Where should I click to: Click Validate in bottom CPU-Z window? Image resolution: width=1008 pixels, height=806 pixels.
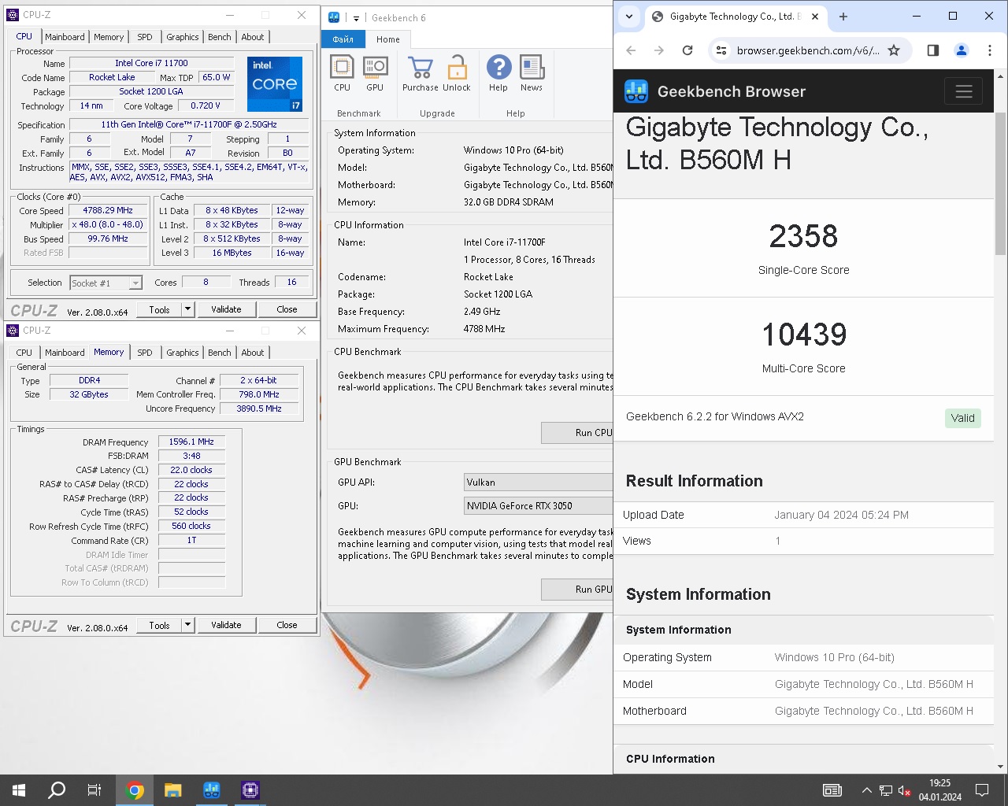pos(226,625)
